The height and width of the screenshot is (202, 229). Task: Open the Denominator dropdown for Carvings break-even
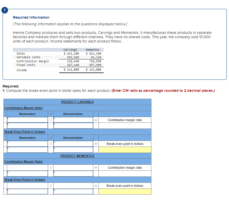[72, 143]
